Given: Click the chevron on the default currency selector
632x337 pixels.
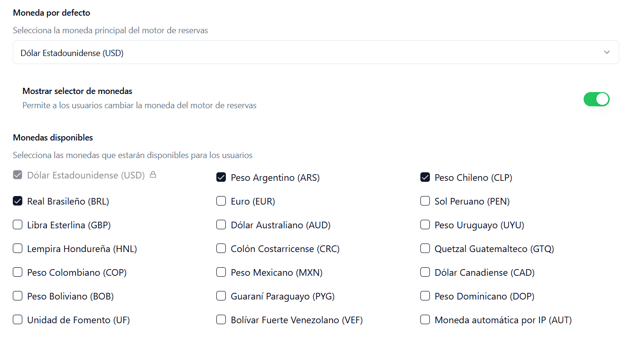Looking at the screenshot, I should (x=606, y=52).
